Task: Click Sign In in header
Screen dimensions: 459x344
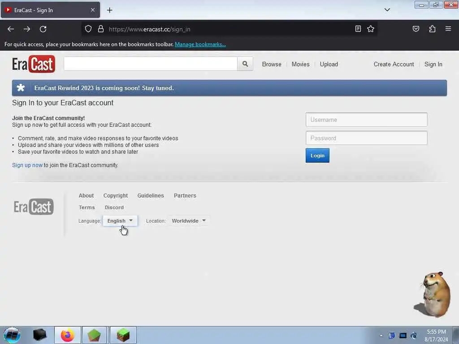Action: (x=433, y=64)
